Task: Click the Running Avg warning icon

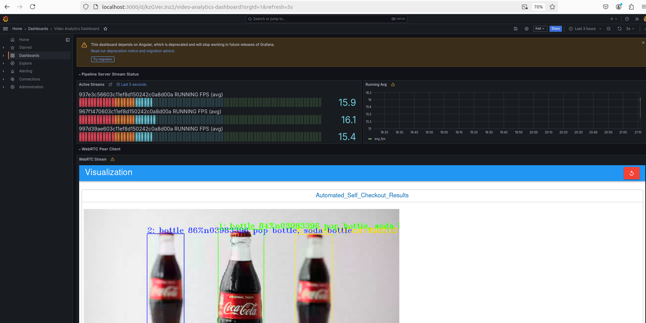Action: pyautogui.click(x=393, y=85)
